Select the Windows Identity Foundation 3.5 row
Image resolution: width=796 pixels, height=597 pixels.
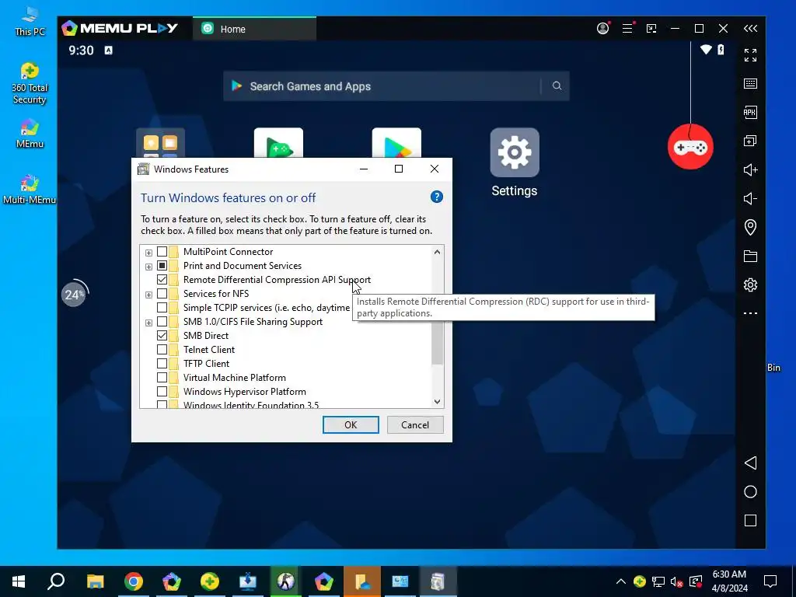(x=251, y=404)
